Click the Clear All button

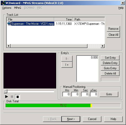click(x=113, y=35)
